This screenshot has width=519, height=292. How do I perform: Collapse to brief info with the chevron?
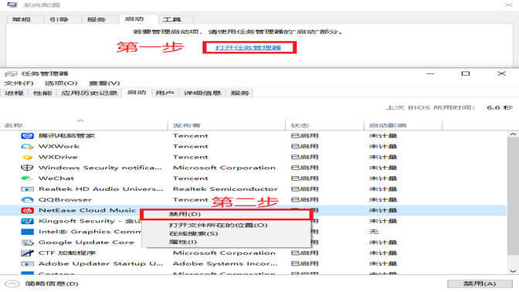coord(12,284)
